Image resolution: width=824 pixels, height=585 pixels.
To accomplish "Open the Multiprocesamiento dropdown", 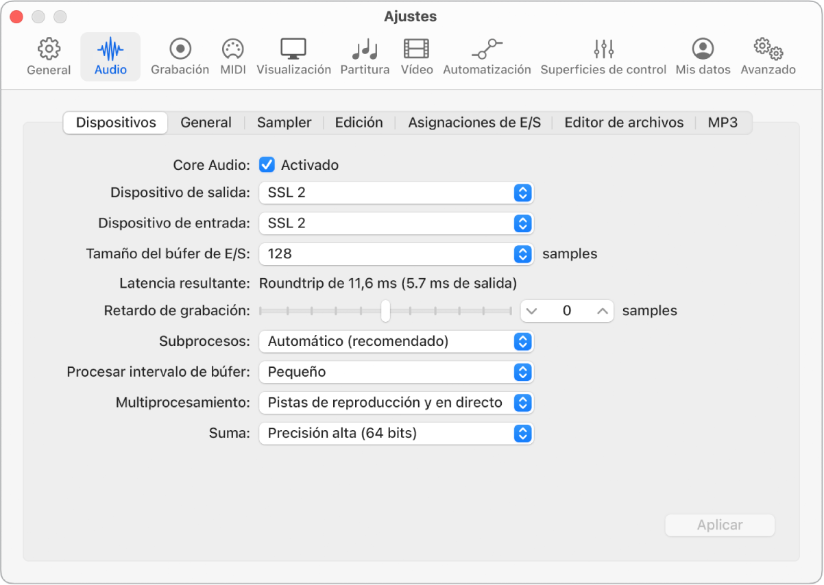I will [396, 403].
